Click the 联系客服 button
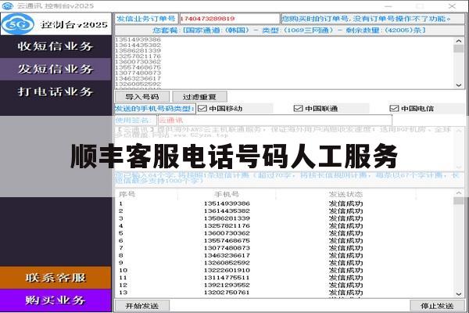Image resolution: width=469 pixels, height=313 pixels. click(x=55, y=278)
